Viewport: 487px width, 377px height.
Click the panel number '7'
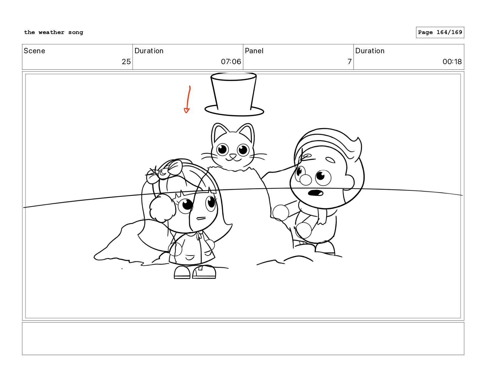point(349,62)
